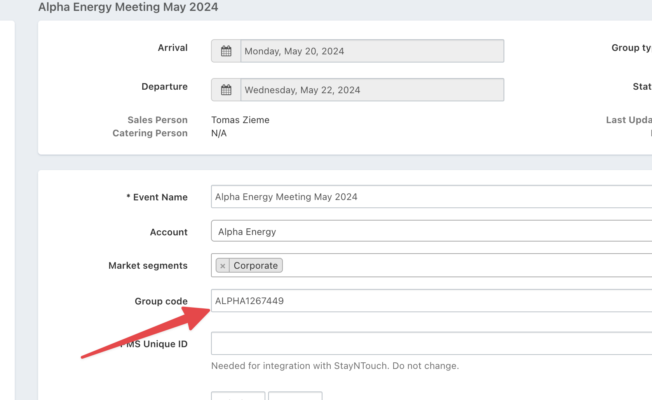Click the Departure date field showing May 22
Image resolution: width=652 pixels, height=400 pixels.
372,90
